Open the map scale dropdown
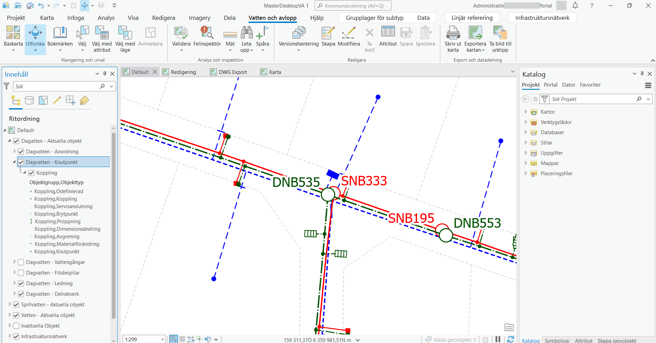 click(x=162, y=339)
